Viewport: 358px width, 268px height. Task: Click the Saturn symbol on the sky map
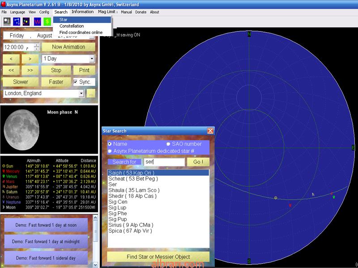click(313, 194)
